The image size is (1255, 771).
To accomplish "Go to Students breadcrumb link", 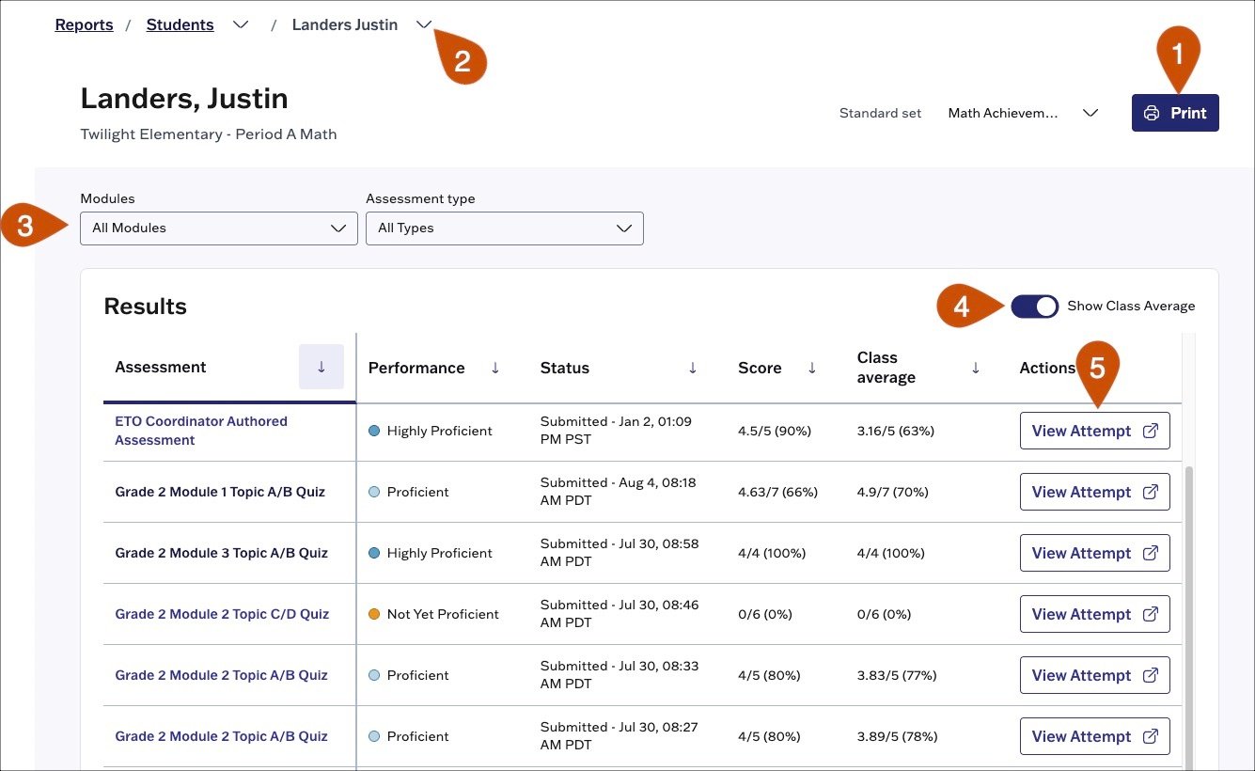I will click(180, 25).
